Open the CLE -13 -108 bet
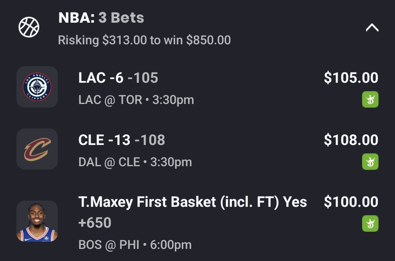This screenshot has height=261, width=395. [121, 140]
